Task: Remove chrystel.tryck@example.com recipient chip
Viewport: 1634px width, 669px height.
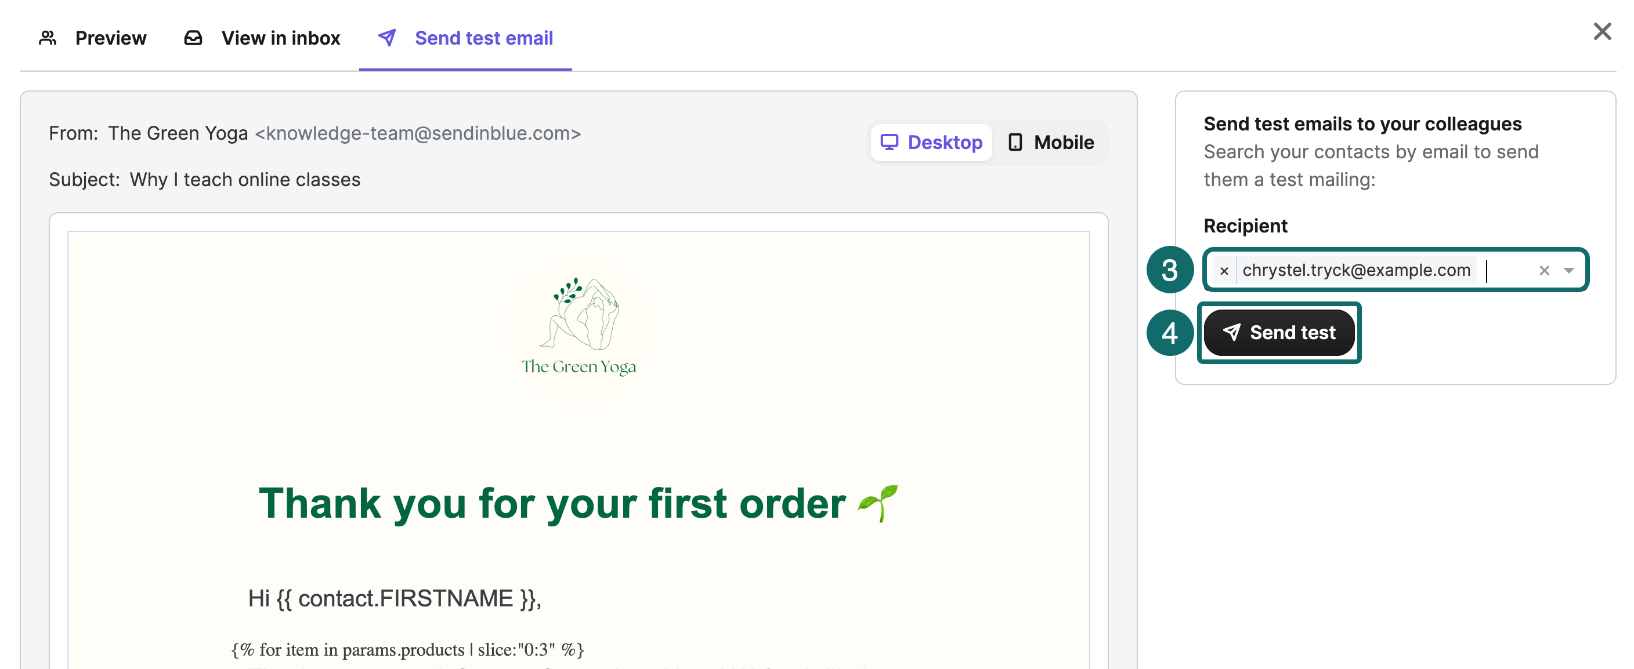Action: click(x=1224, y=271)
